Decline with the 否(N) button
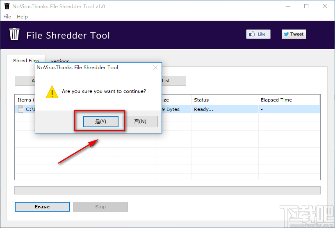Viewport: 335px width, 228px height. click(x=140, y=122)
